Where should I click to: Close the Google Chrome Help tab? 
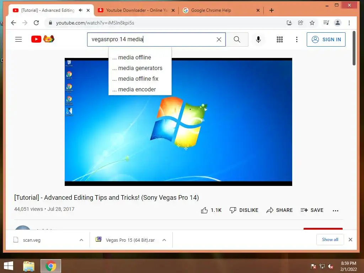pyautogui.click(x=258, y=10)
